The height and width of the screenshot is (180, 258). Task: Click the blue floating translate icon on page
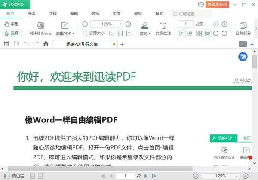click(x=243, y=56)
